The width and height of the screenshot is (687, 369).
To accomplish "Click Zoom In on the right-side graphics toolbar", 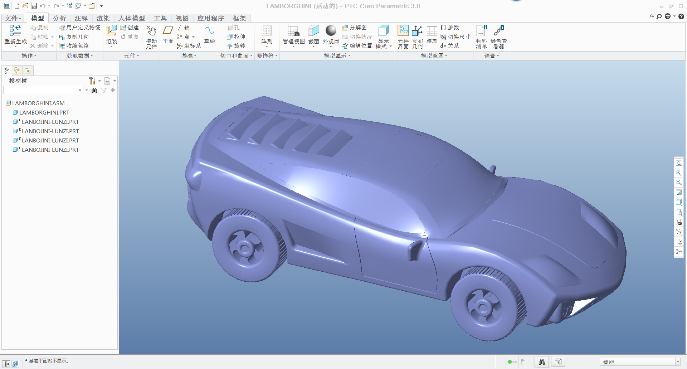I will click(x=679, y=173).
